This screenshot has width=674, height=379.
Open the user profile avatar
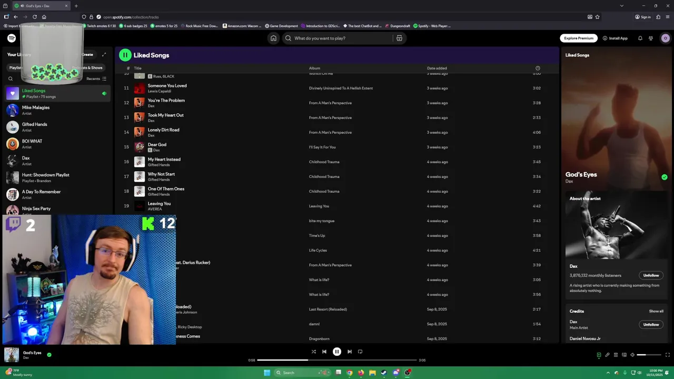665,38
